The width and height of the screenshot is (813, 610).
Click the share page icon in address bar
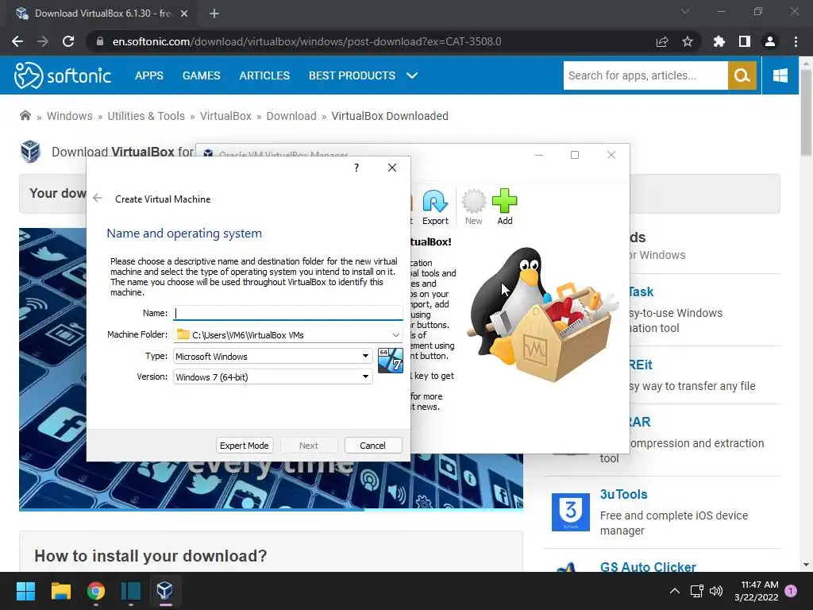(x=662, y=41)
